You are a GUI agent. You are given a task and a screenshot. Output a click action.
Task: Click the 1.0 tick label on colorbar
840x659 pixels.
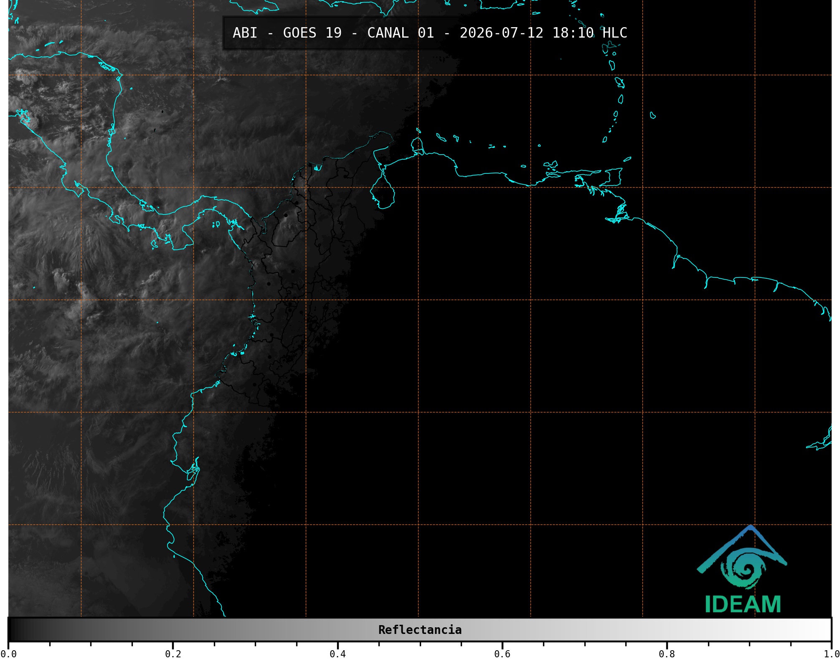click(x=831, y=654)
